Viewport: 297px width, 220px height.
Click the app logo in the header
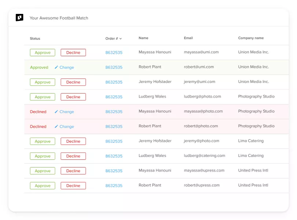(19, 18)
